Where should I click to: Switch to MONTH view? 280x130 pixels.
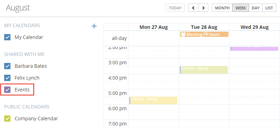pos(222,8)
